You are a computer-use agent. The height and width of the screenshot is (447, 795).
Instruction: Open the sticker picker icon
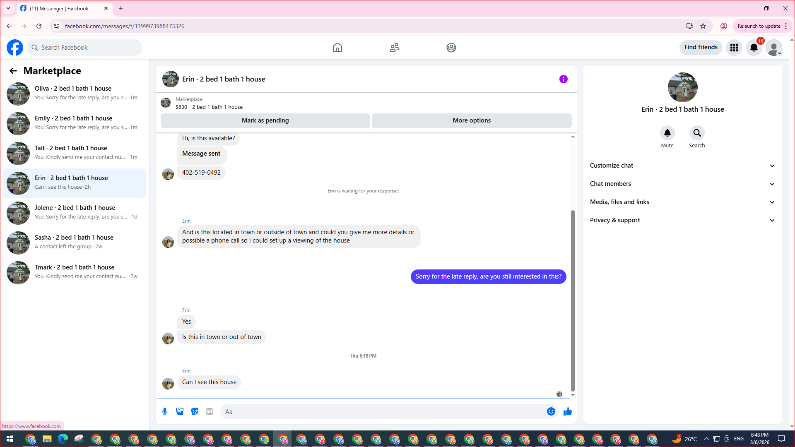point(195,411)
